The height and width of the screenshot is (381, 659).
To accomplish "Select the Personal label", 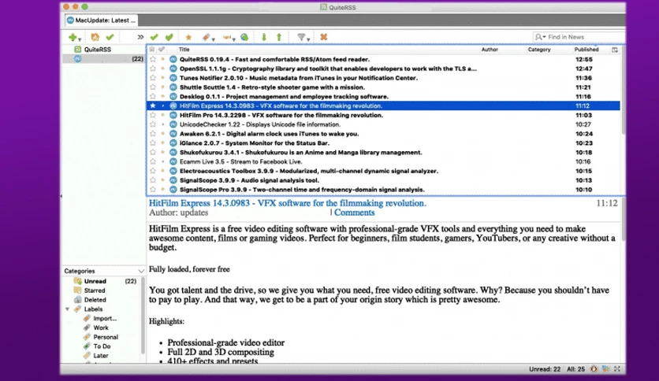I will click(x=106, y=337).
